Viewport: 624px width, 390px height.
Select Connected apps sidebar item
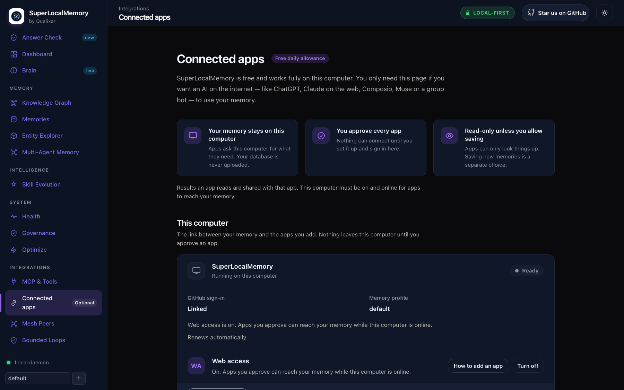tap(53, 303)
